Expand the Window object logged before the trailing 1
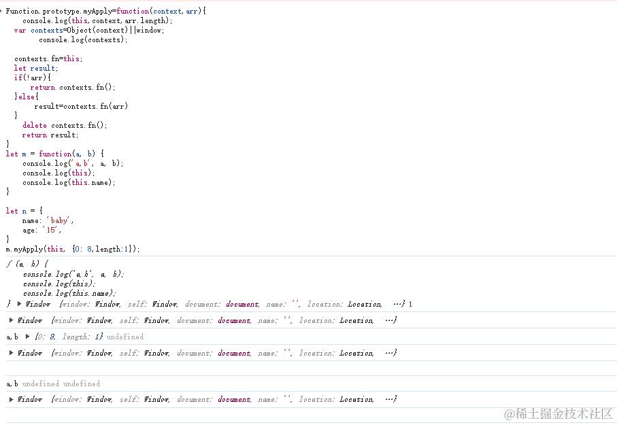Screen dimensions: 617x425 pos(19,304)
